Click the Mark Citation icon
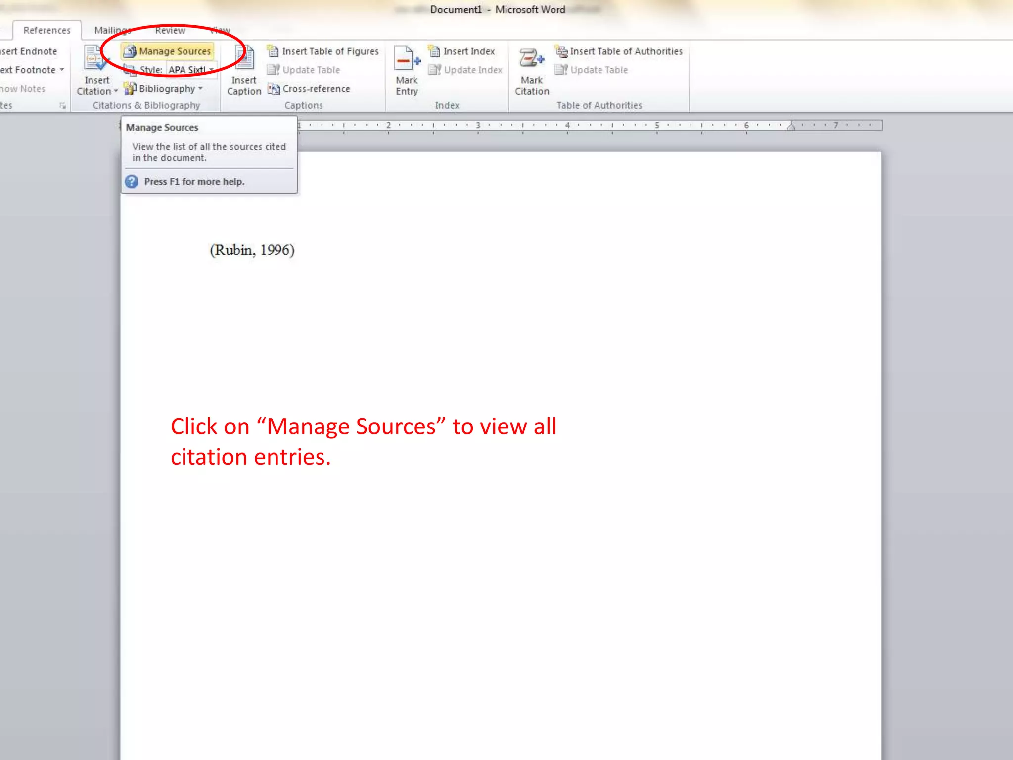Viewport: 1013px width, 760px height. click(532, 59)
